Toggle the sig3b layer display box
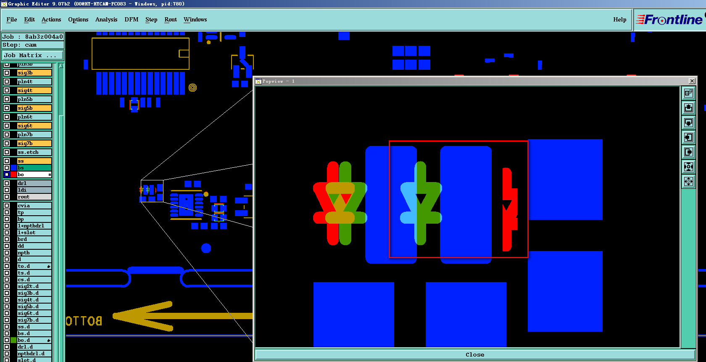 click(x=7, y=73)
